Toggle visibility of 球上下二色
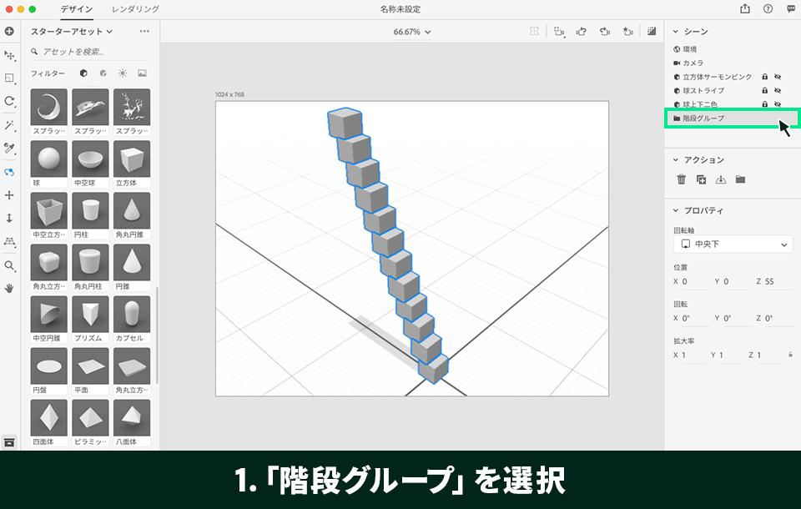Viewport: 801px width, 509px height. (x=778, y=103)
